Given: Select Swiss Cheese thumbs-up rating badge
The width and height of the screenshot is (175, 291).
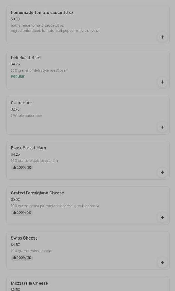Looking at the screenshot, I should (22, 258).
